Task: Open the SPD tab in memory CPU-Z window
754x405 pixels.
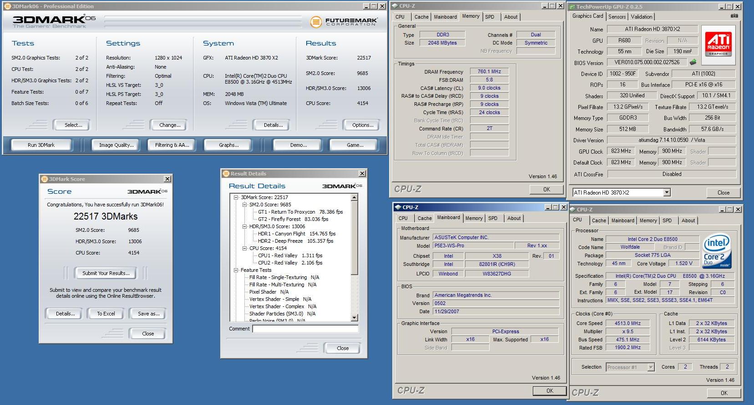Action: [x=490, y=17]
